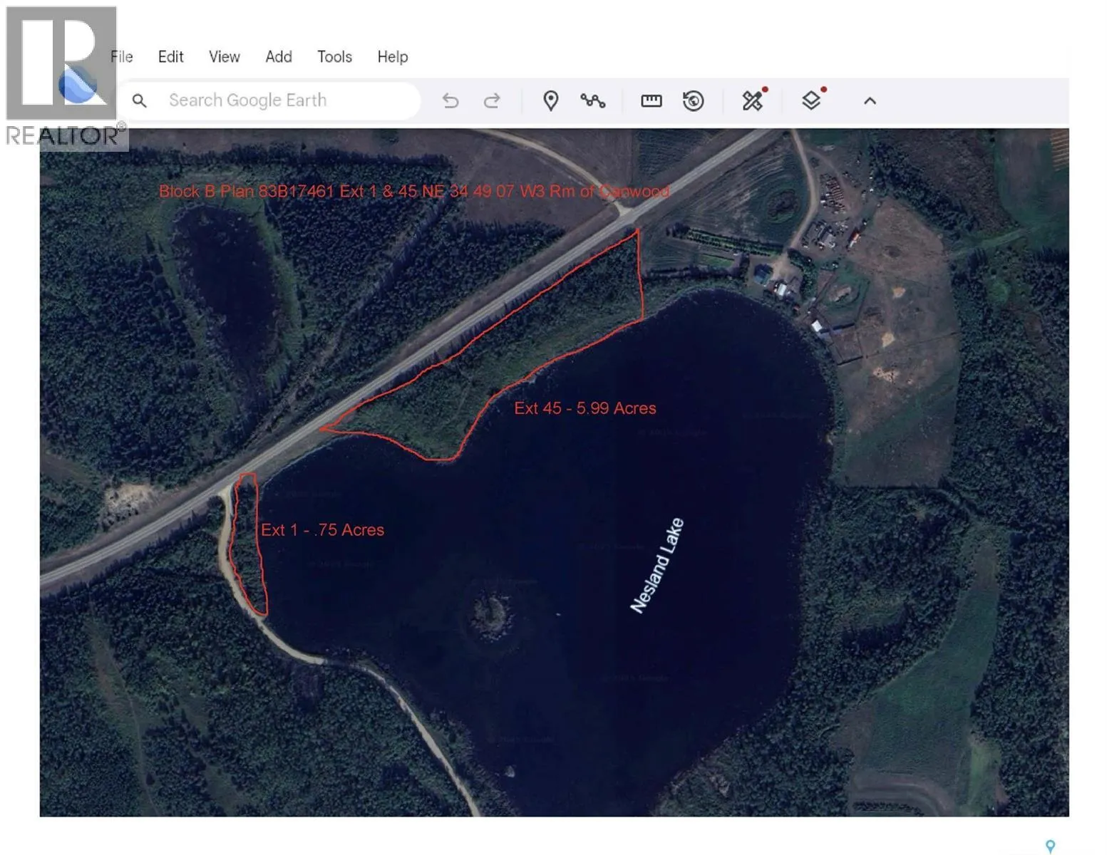This screenshot has height=855, width=1107.
Task: Select the Draw path tool
Action: tap(594, 100)
